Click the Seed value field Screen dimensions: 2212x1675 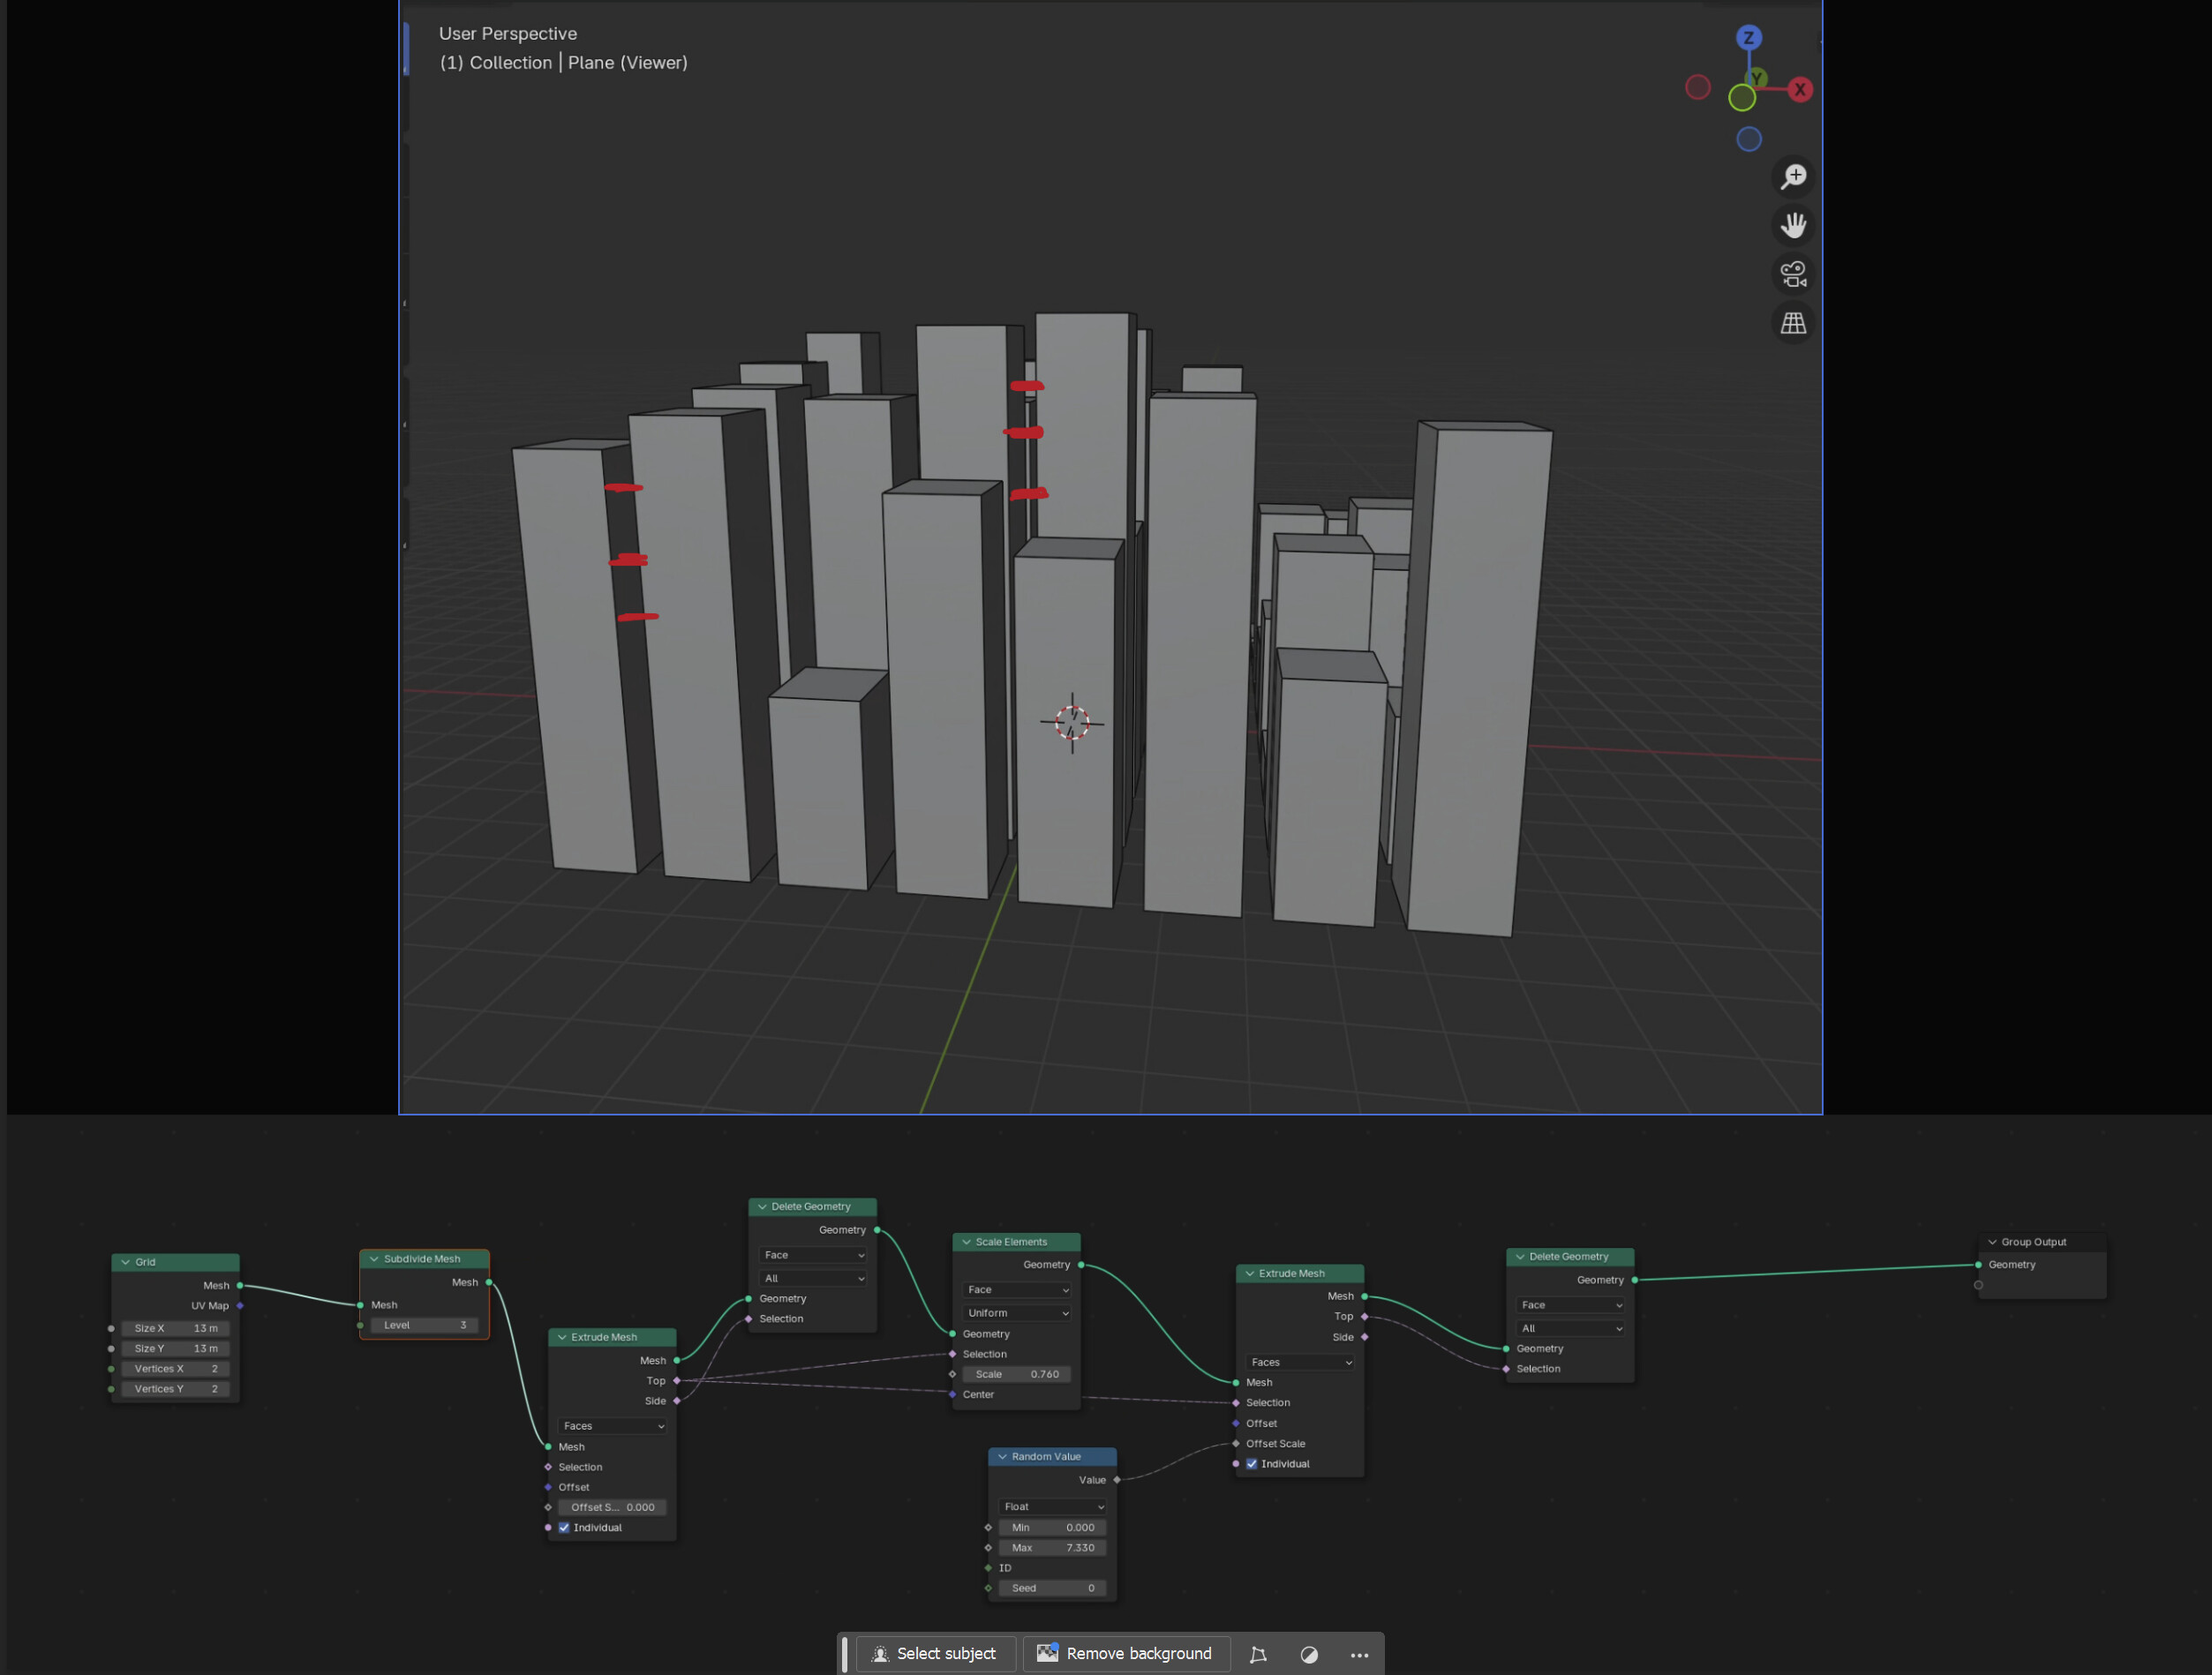pos(1053,1588)
